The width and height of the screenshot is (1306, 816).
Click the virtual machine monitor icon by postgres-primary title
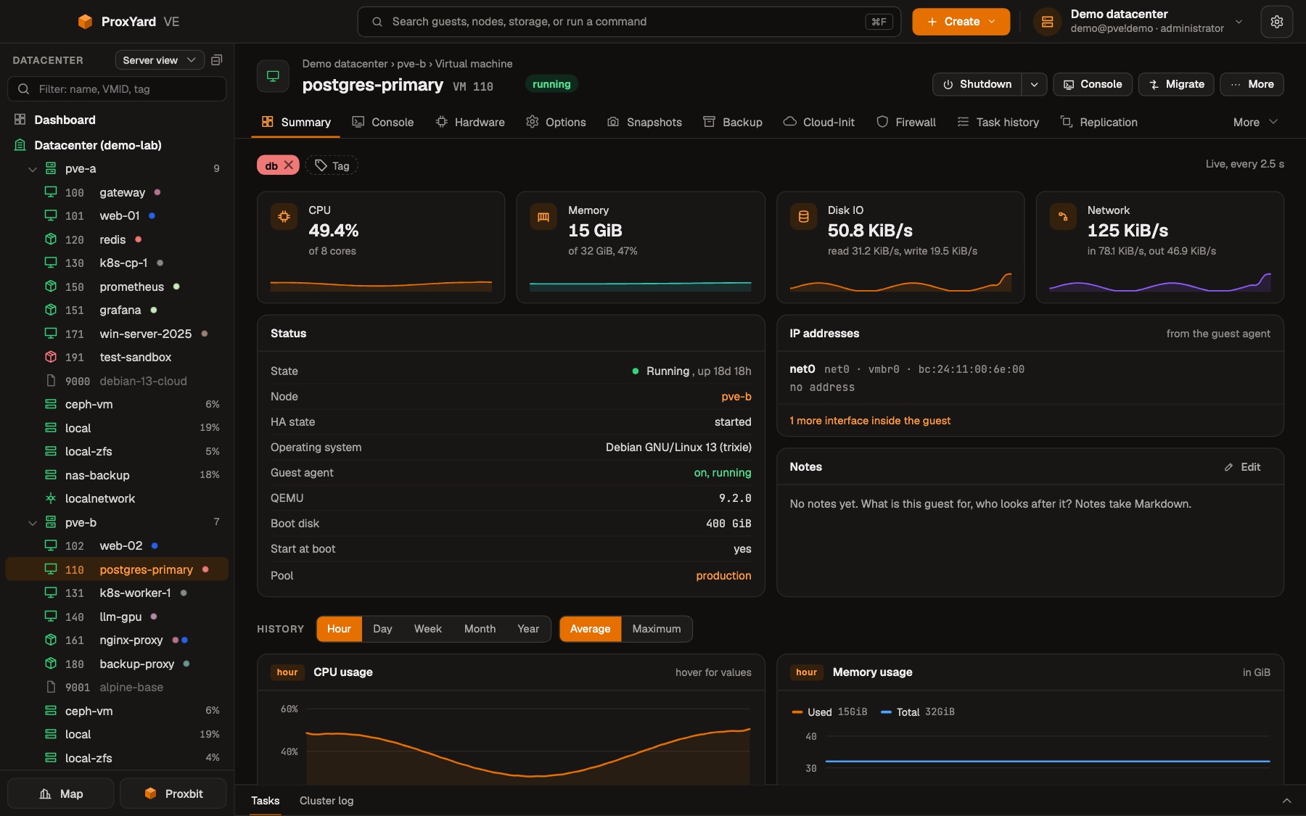(274, 75)
